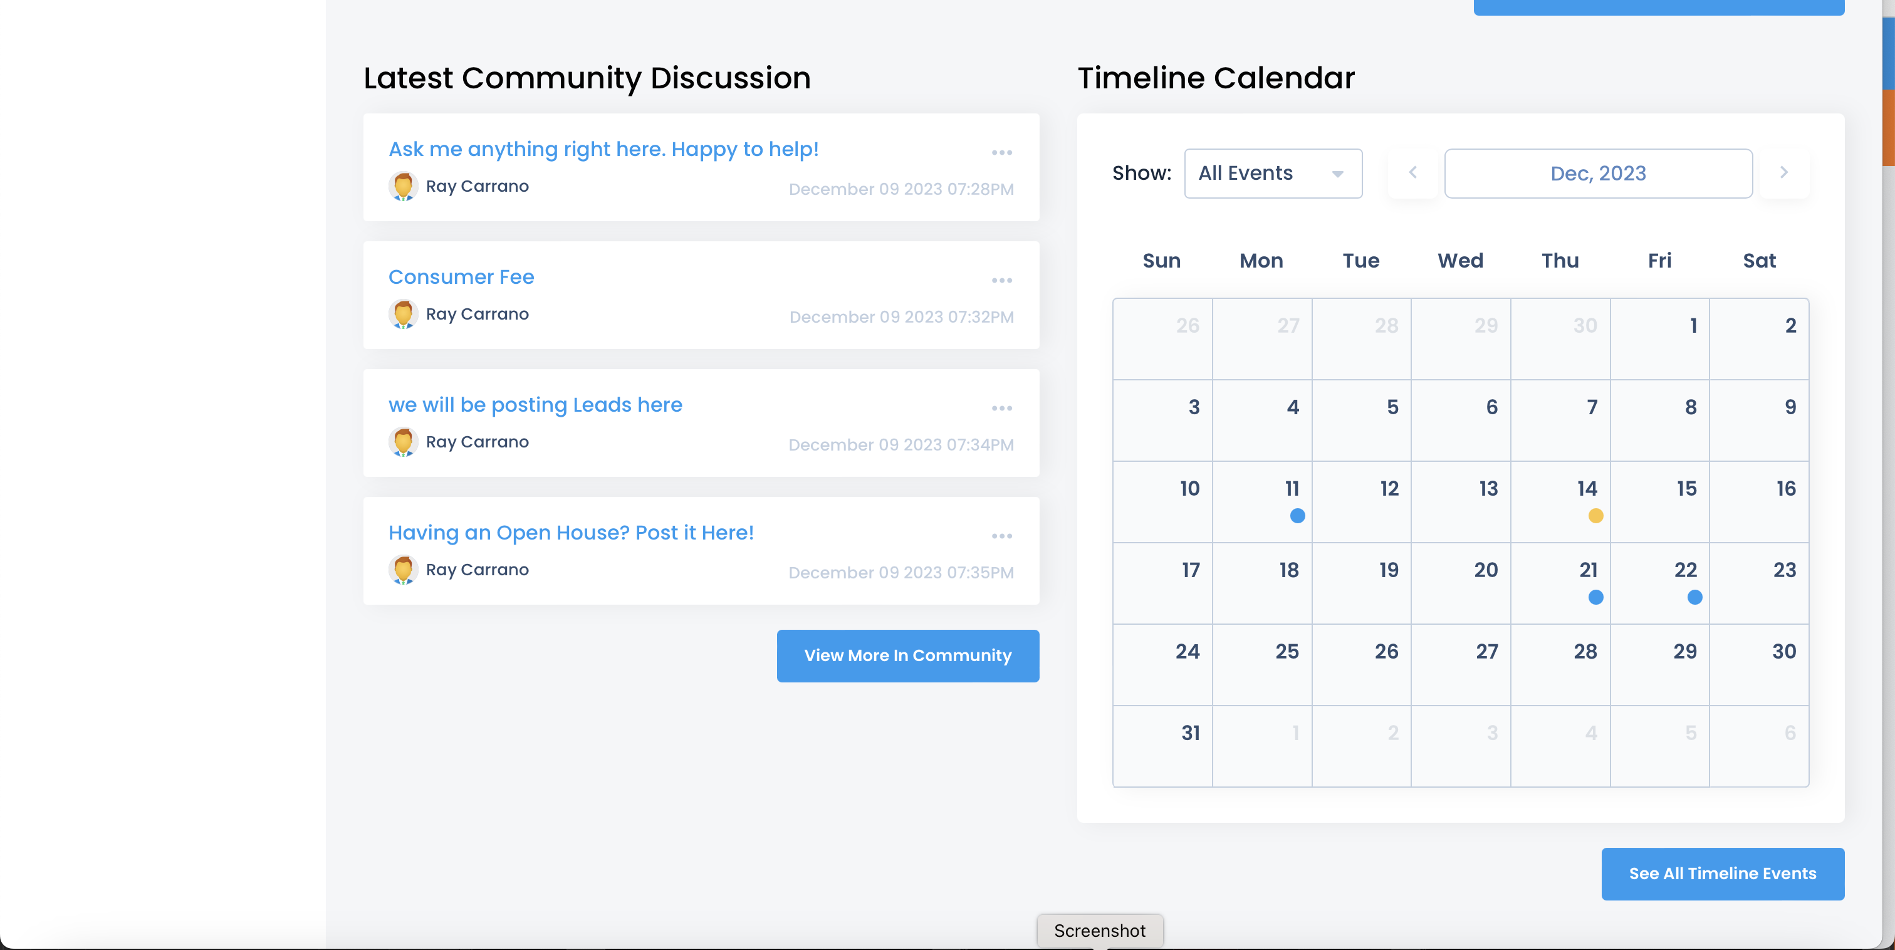Click timestamp December 09 2023 07:34PM

coord(901,445)
